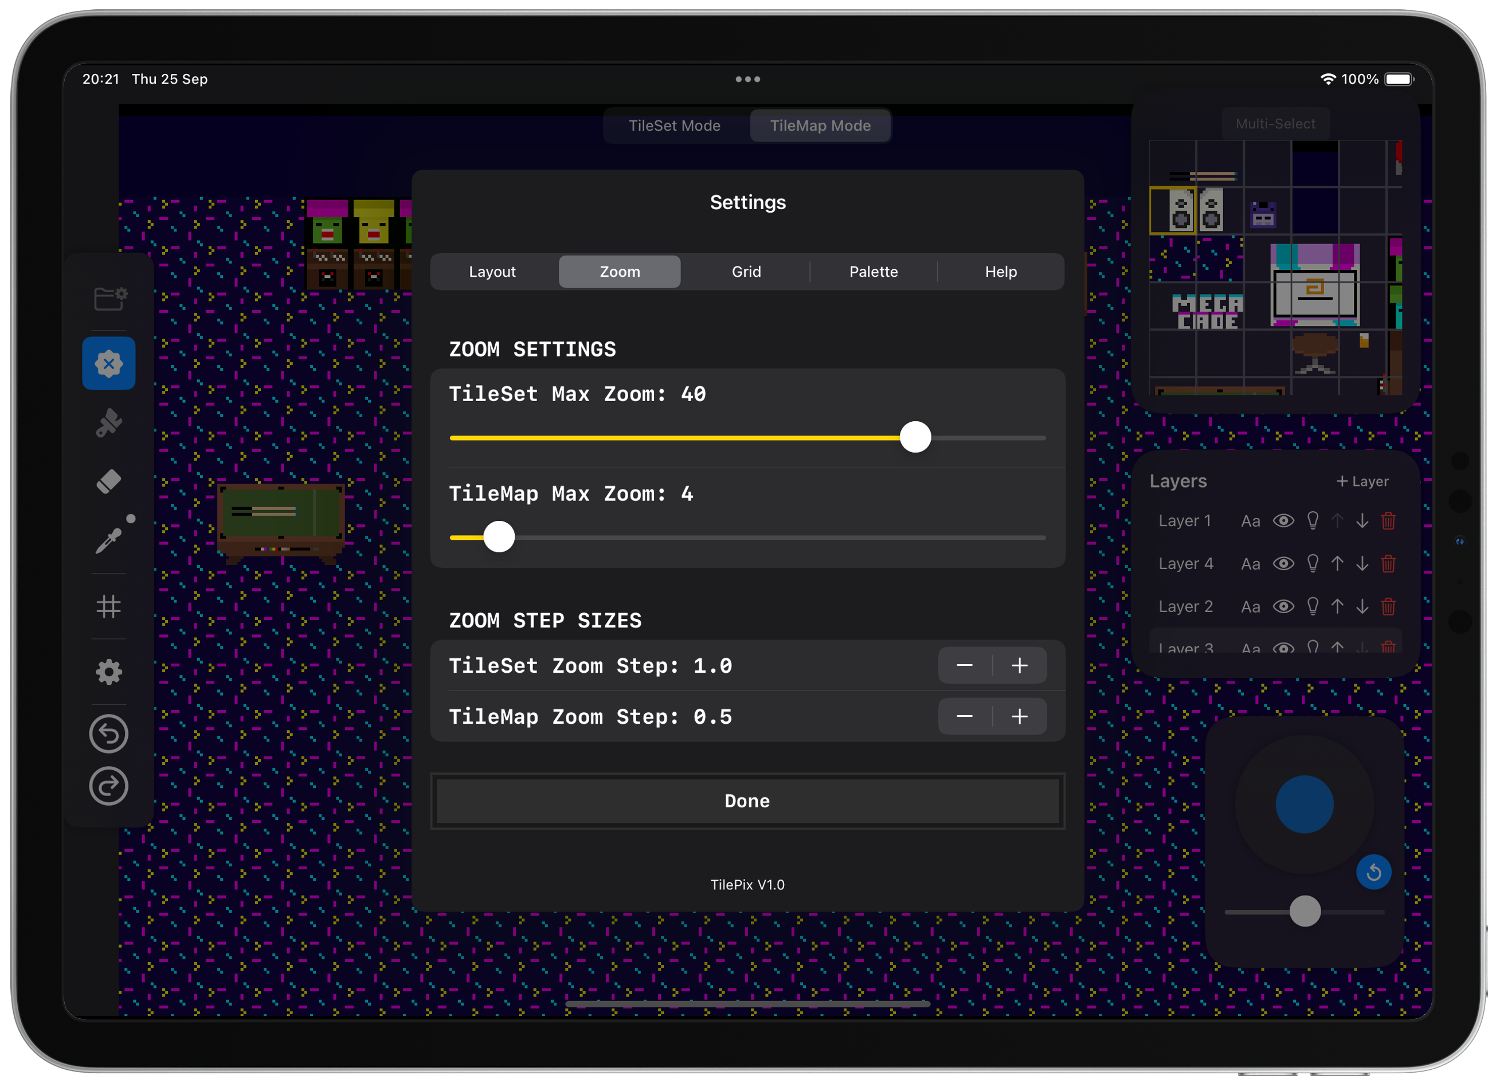Viewport: 1496px width, 1083px height.
Task: Switch to the Grid settings tab
Action: point(746,272)
